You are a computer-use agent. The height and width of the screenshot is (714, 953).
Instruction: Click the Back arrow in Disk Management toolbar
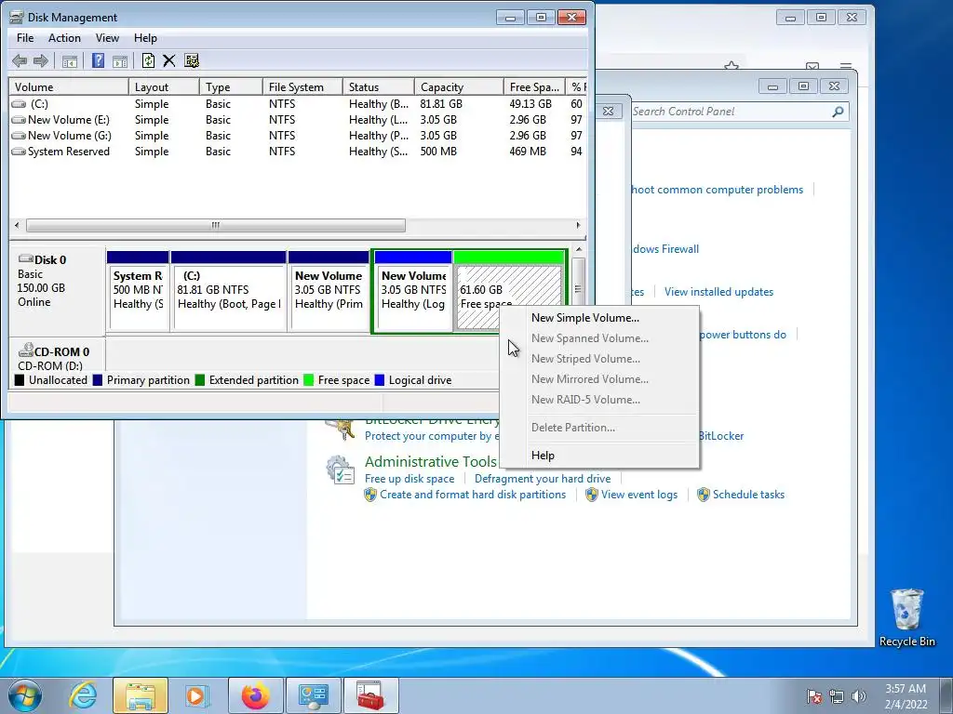[x=20, y=60]
